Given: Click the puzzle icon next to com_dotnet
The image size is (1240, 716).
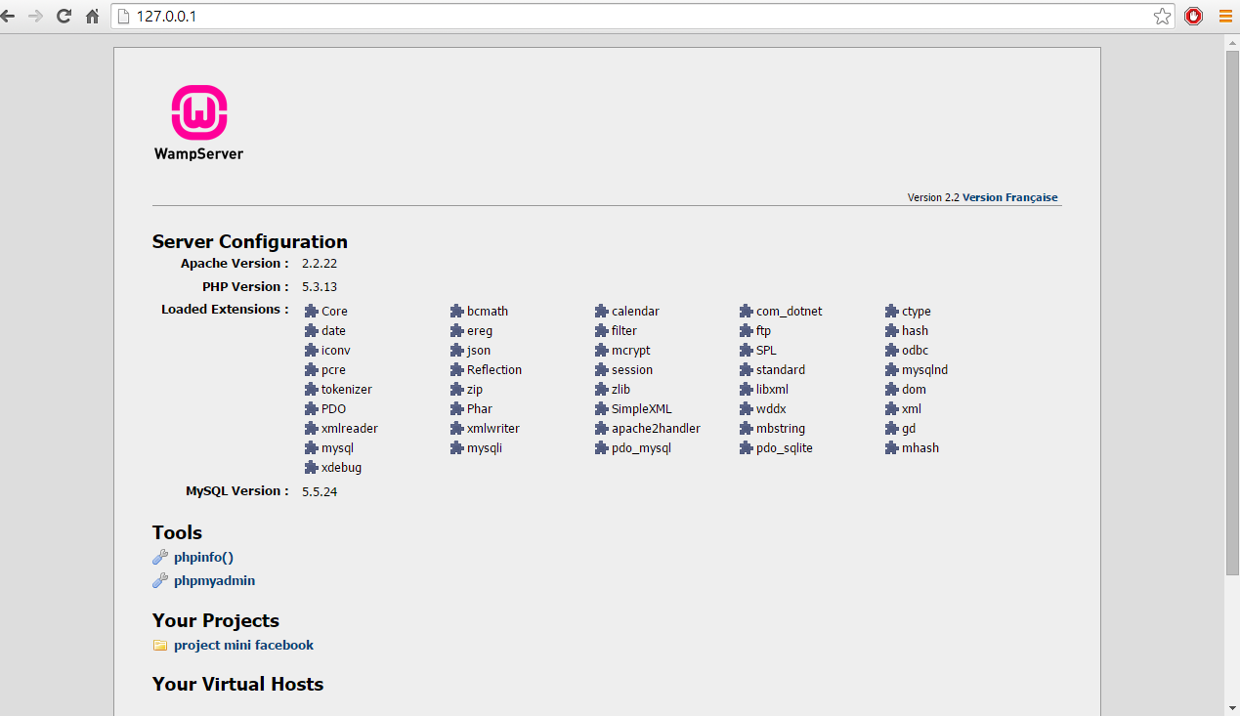Looking at the screenshot, I should click(747, 311).
